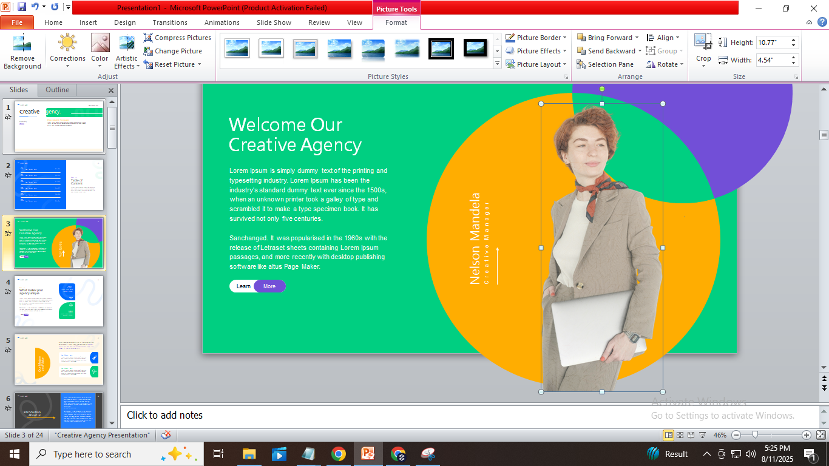Click the Compress Pictures icon
The width and height of the screenshot is (829, 466).
[177, 38]
